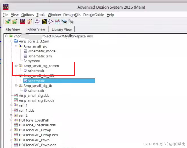
Task: Select the cell_1.dds file name
Action: tap(27, 110)
